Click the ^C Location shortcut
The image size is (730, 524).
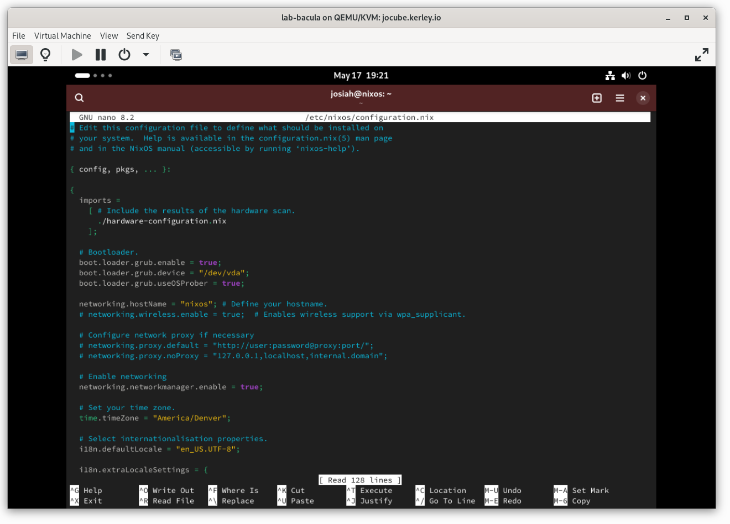coord(441,490)
